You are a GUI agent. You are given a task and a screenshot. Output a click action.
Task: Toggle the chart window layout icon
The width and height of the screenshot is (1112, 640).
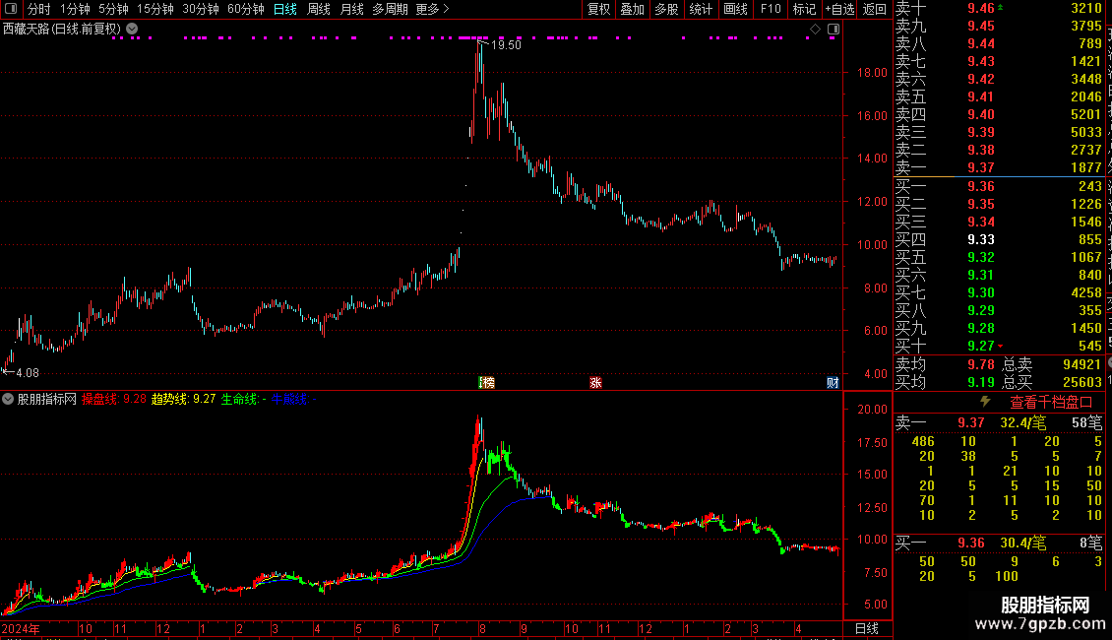tap(834, 30)
